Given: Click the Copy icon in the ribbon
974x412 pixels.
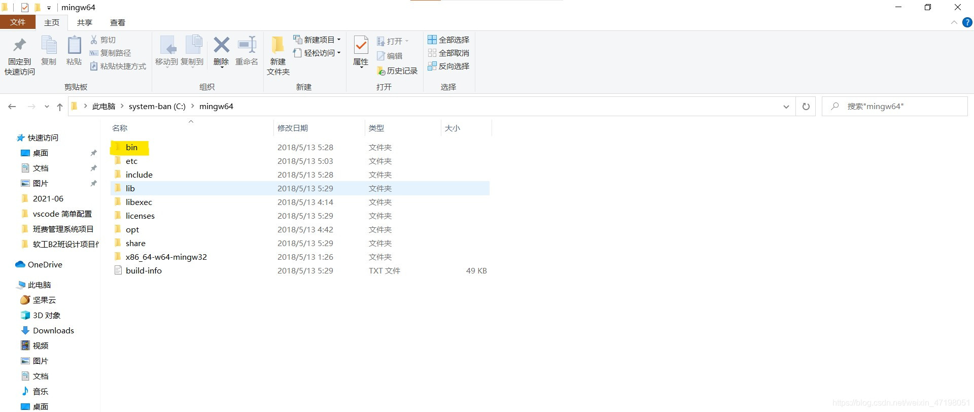Looking at the screenshot, I should pyautogui.click(x=49, y=46).
